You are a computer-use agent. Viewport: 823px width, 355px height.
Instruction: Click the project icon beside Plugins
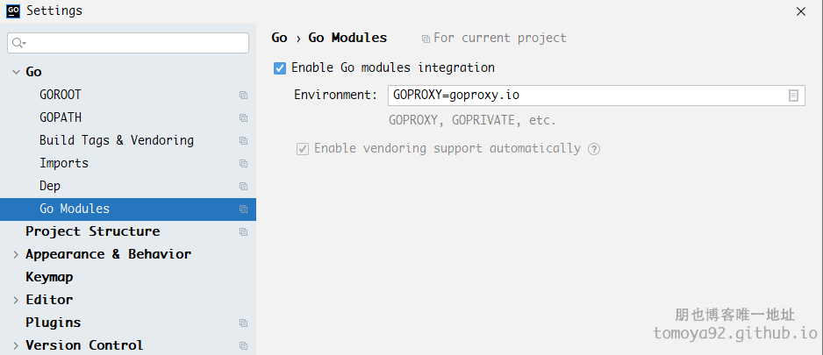pyautogui.click(x=243, y=323)
